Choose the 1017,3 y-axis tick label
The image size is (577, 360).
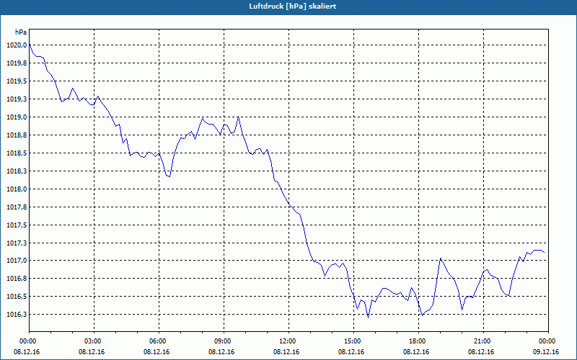(17, 243)
